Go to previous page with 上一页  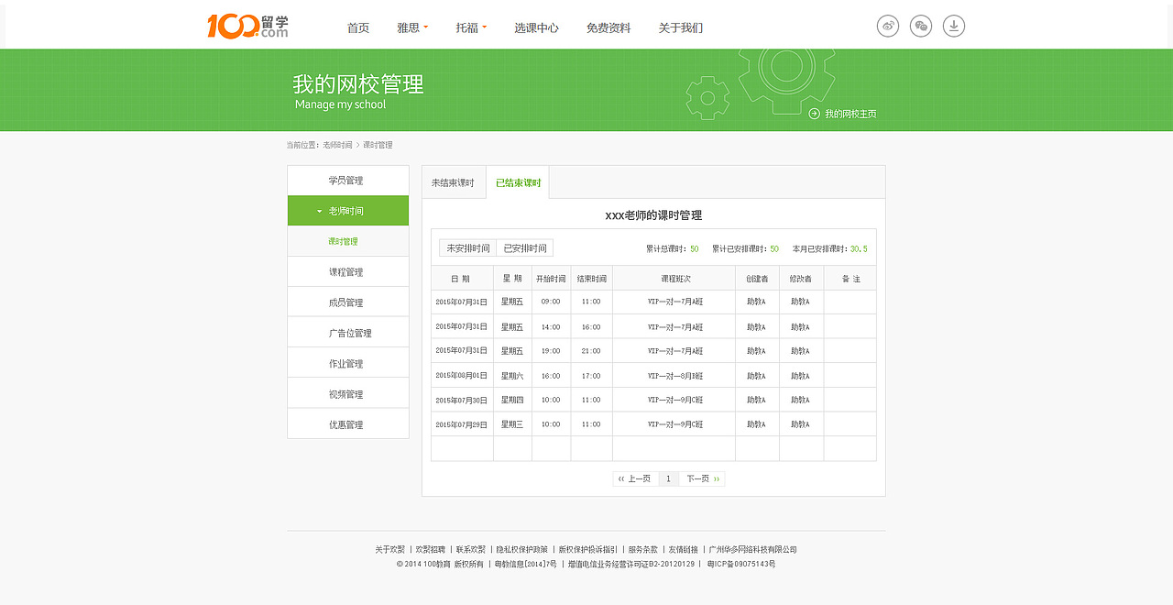point(635,478)
